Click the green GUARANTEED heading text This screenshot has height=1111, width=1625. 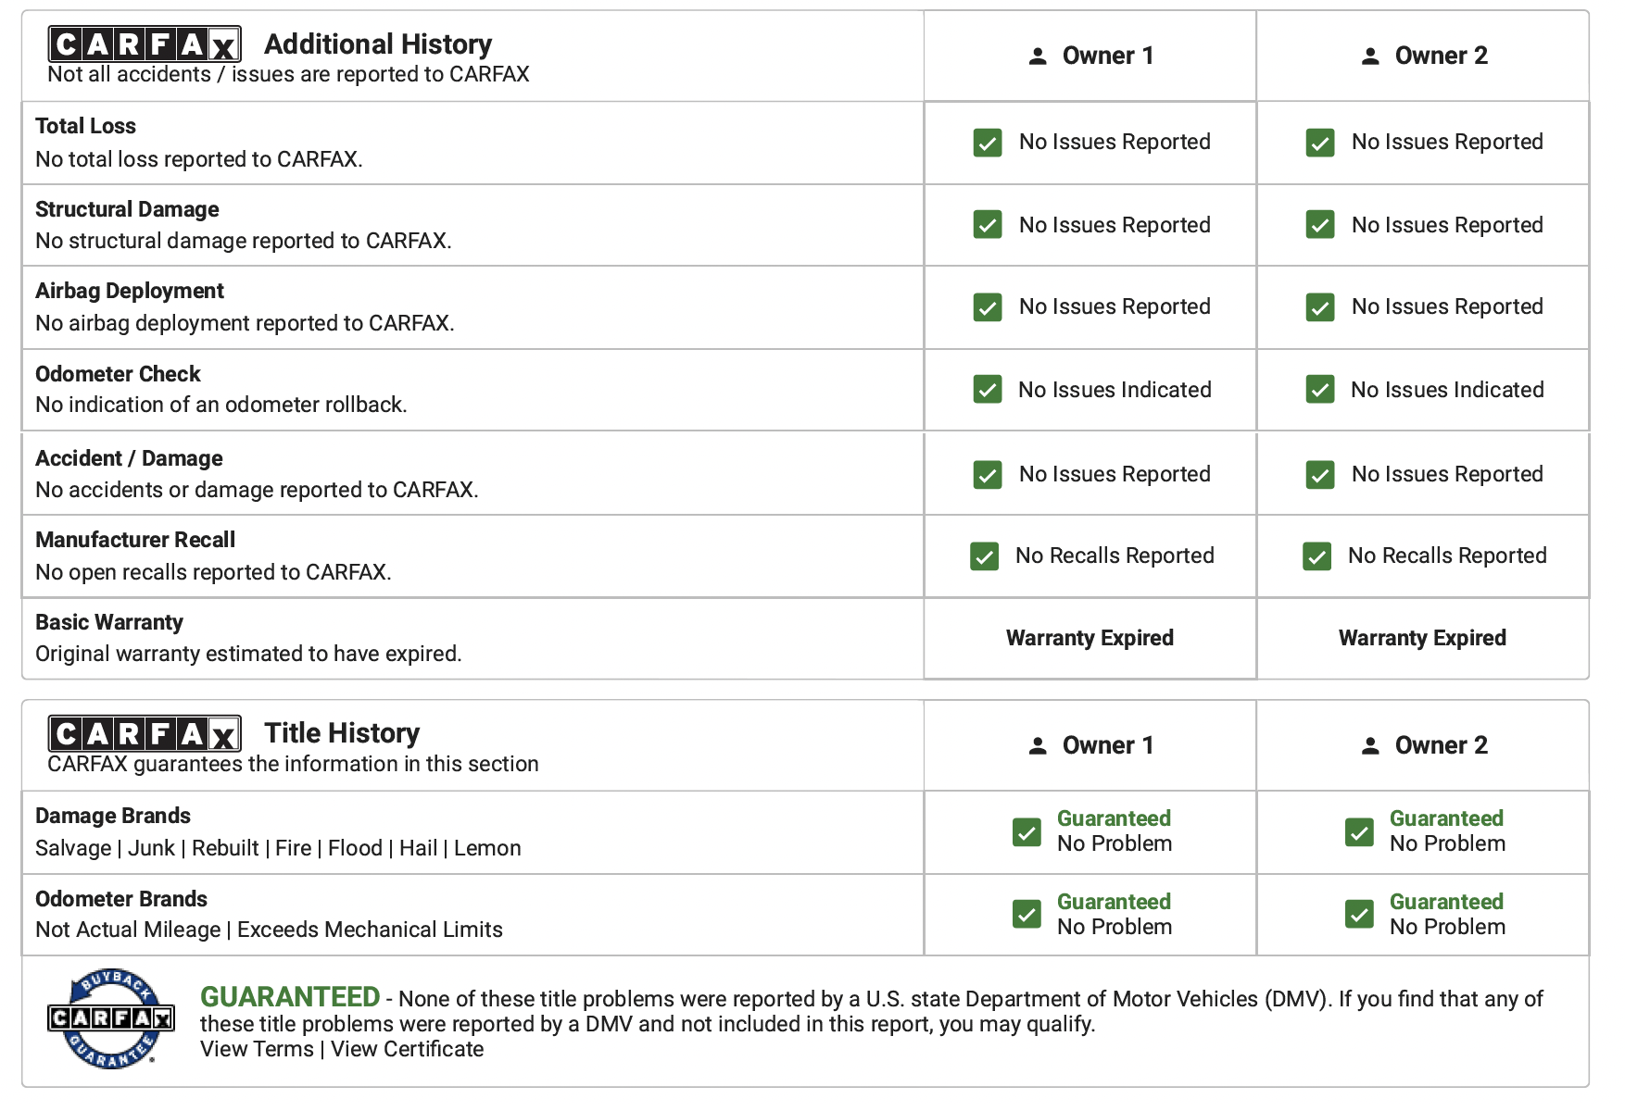(290, 997)
